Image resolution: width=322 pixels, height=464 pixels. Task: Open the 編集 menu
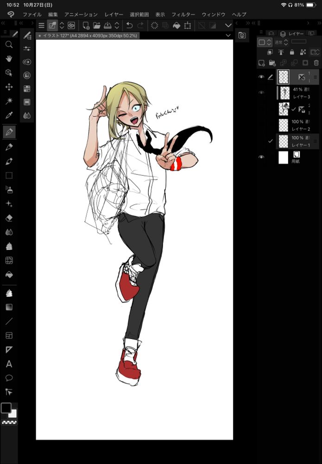[x=53, y=14]
